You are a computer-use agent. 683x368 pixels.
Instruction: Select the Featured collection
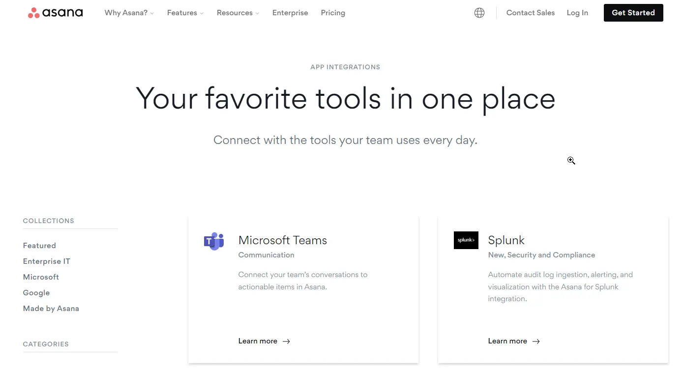pyautogui.click(x=39, y=246)
